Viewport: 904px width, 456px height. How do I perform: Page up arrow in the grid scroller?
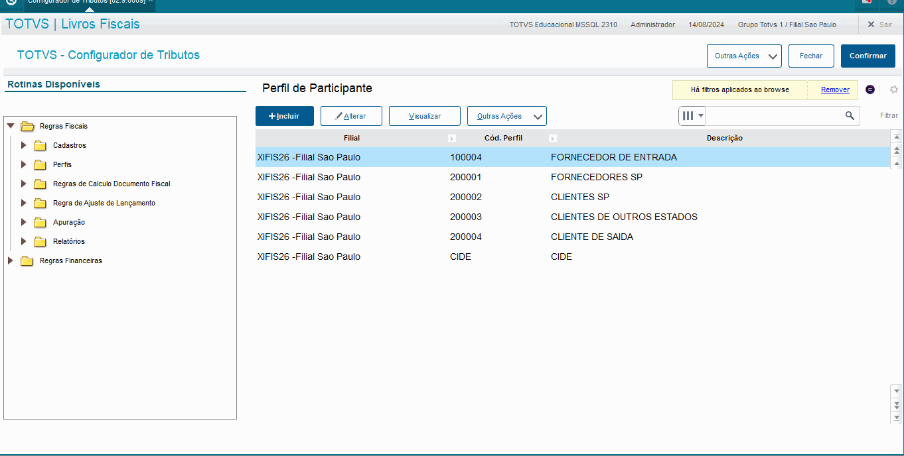(897, 150)
